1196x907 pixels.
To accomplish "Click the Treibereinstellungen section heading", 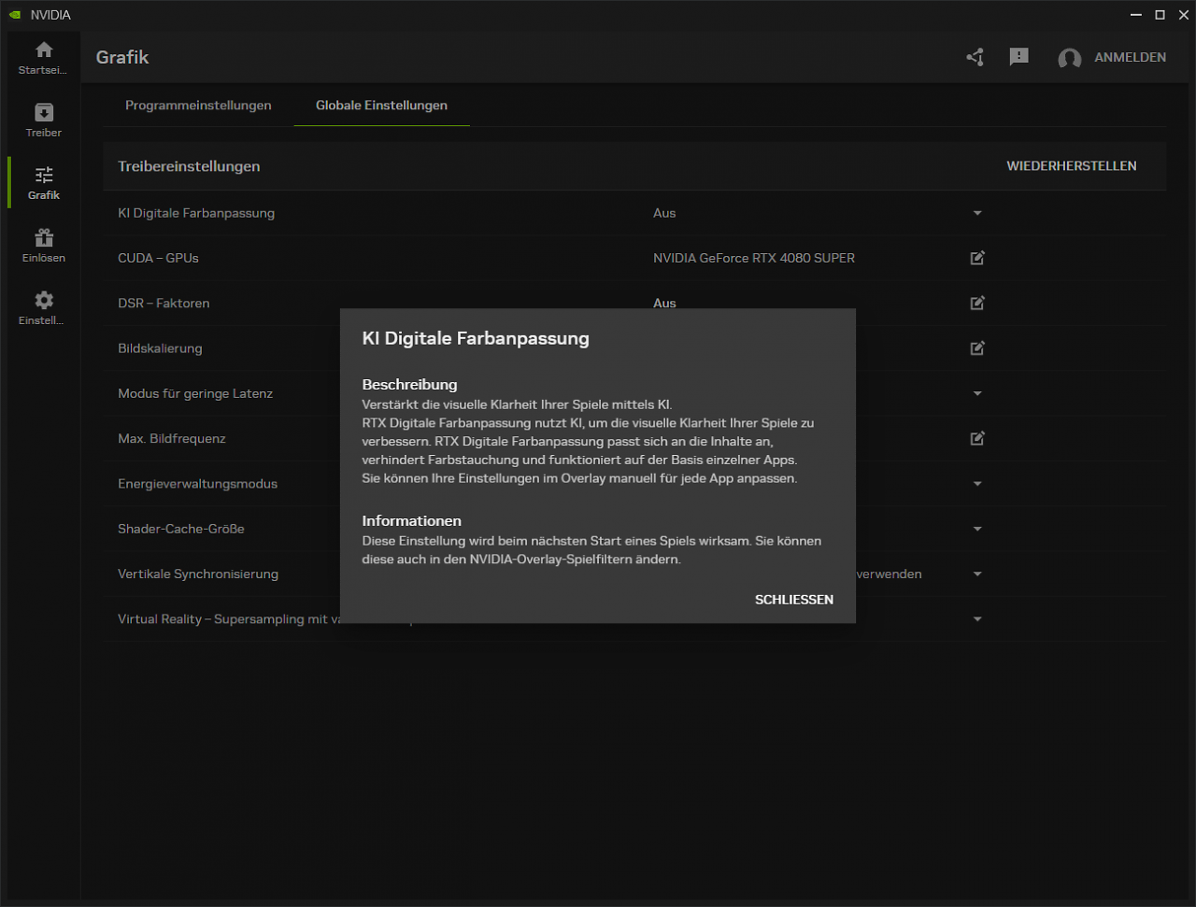I will 189,166.
